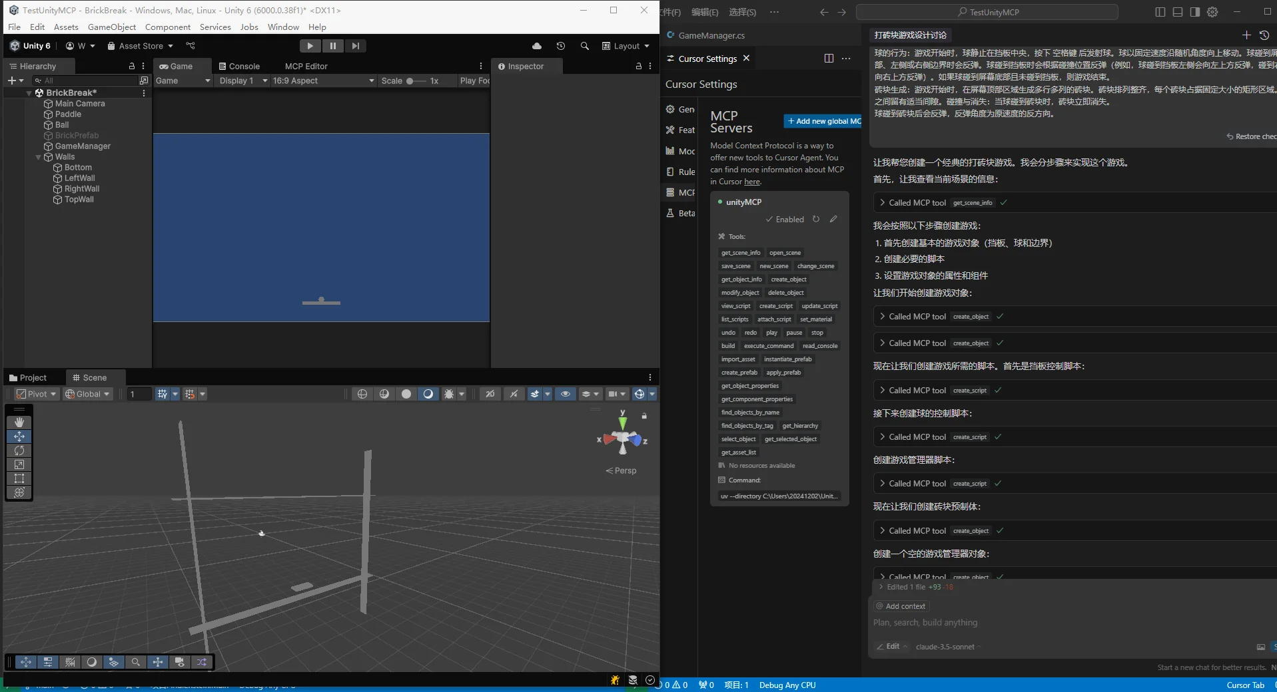
Task: Switch to the Project tab
Action: pyautogui.click(x=28, y=377)
